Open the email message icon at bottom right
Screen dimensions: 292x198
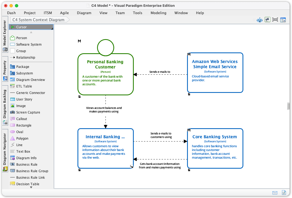click(275, 193)
